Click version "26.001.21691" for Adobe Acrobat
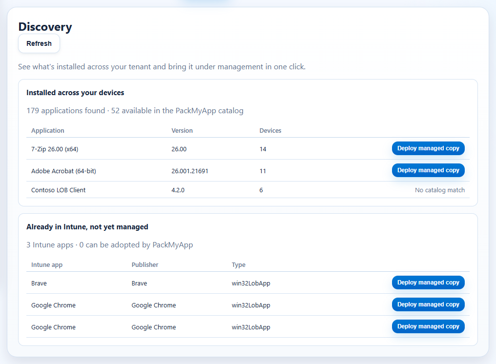 [x=190, y=171]
